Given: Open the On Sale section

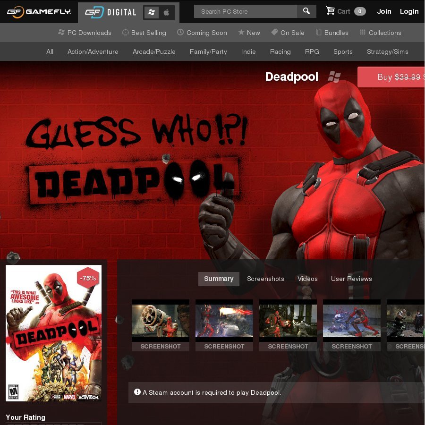Looking at the screenshot, I should click(288, 33).
